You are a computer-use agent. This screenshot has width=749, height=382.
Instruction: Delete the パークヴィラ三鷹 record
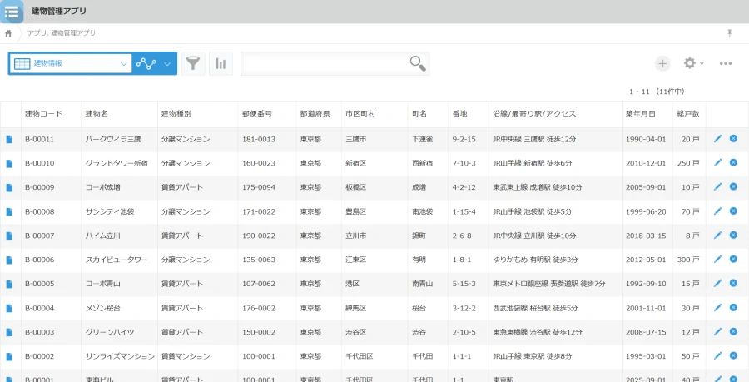(733, 138)
